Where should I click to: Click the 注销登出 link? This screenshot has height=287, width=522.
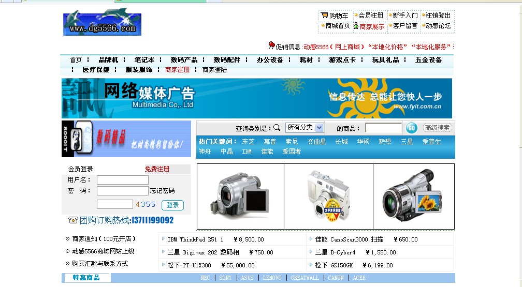point(438,16)
